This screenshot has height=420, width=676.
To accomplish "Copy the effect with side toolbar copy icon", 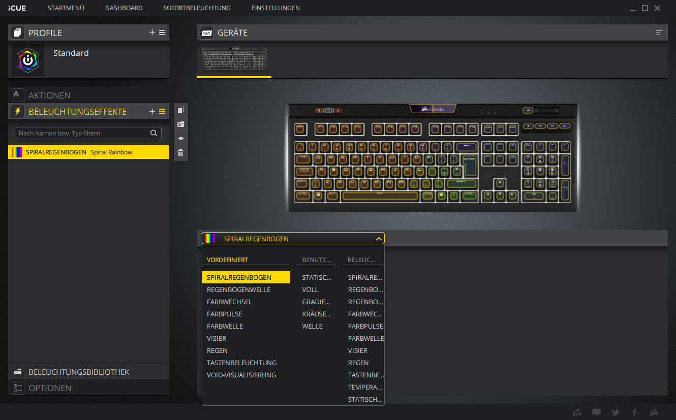I will click(180, 110).
